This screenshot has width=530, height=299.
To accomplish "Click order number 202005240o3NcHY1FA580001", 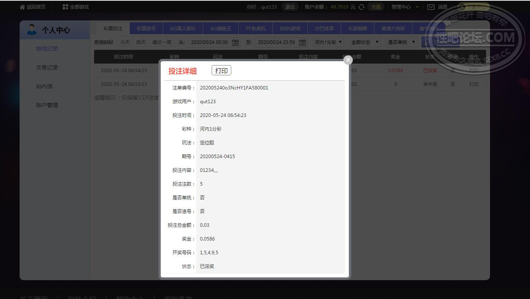I will pyautogui.click(x=234, y=88).
